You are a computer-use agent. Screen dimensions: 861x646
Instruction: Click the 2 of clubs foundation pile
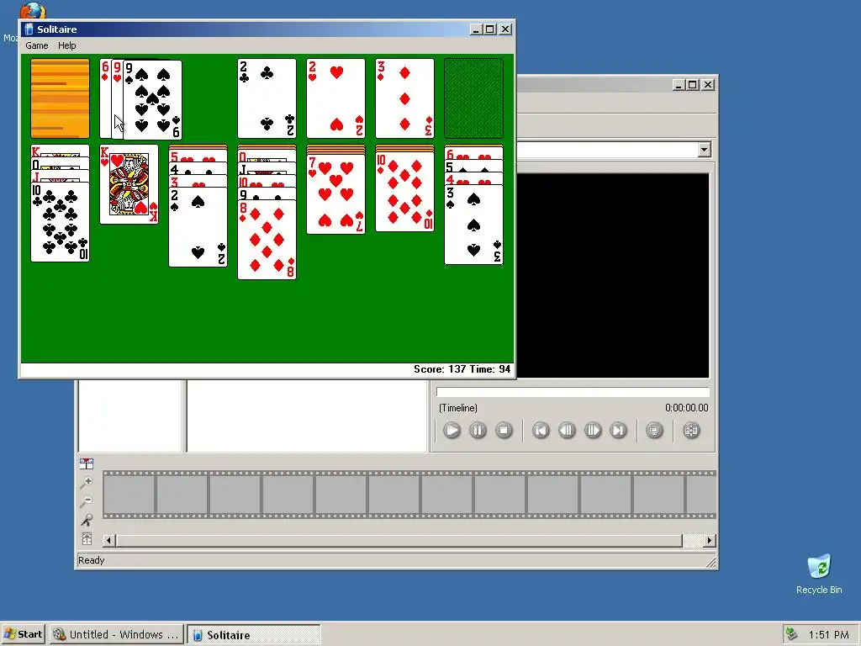[267, 98]
